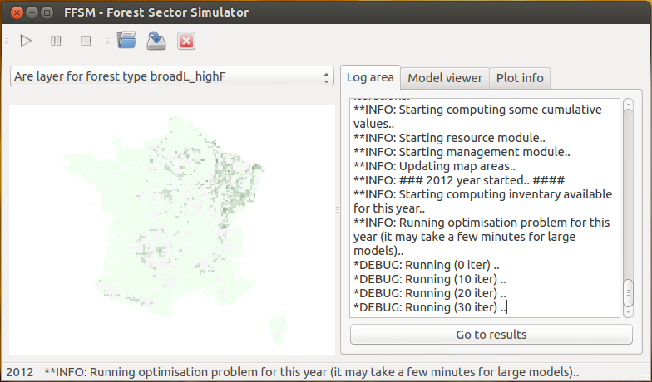Click the toolbar drag handle next to the play icon

pos(7,41)
